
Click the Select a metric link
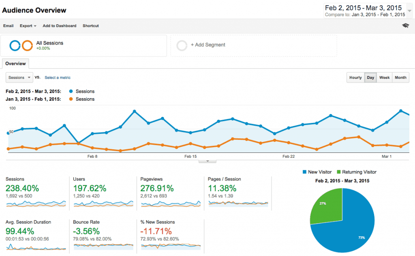click(x=57, y=78)
